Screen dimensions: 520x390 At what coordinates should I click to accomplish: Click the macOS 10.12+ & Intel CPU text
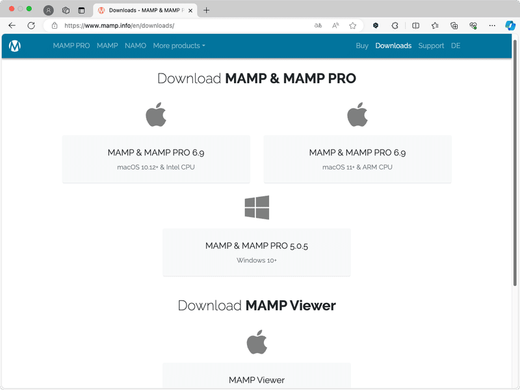click(156, 167)
